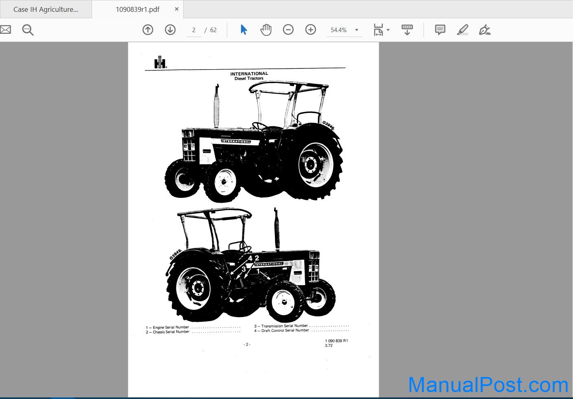
Task: Click the envelope email icon
Action: tap(5, 30)
